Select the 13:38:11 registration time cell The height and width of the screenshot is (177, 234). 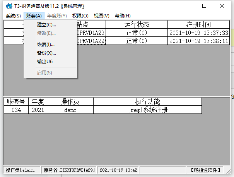tap(198, 41)
